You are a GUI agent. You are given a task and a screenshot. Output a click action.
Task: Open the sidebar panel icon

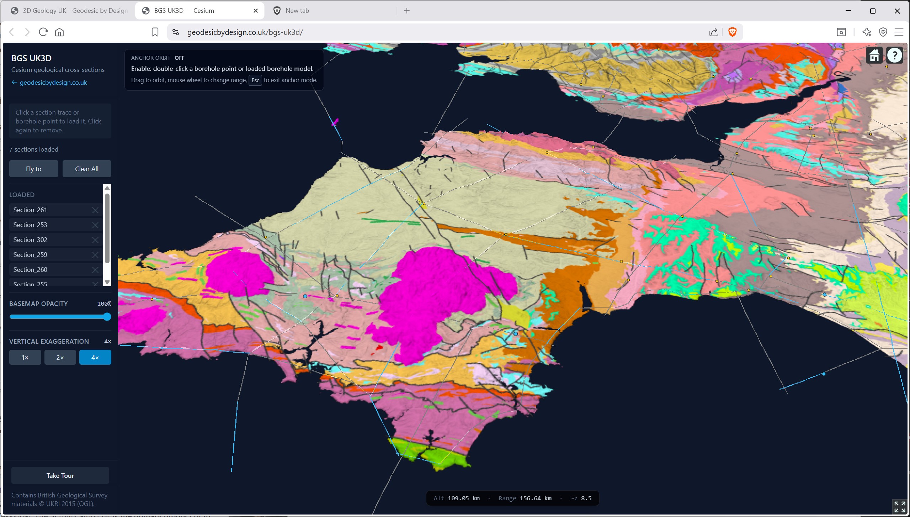841,32
